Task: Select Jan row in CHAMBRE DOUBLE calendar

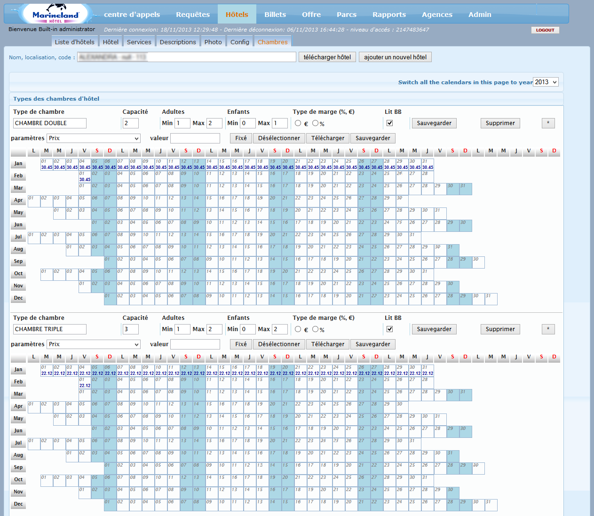Action: point(18,164)
